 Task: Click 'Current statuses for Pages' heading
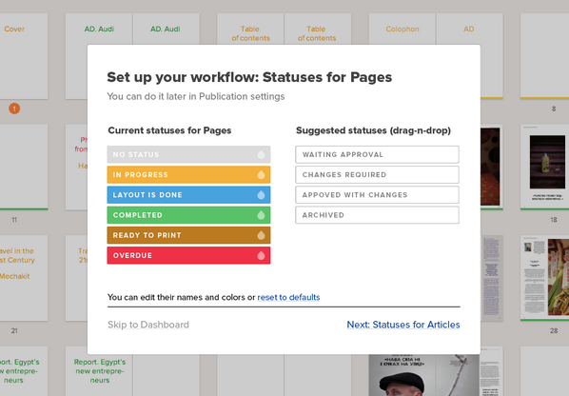(169, 130)
